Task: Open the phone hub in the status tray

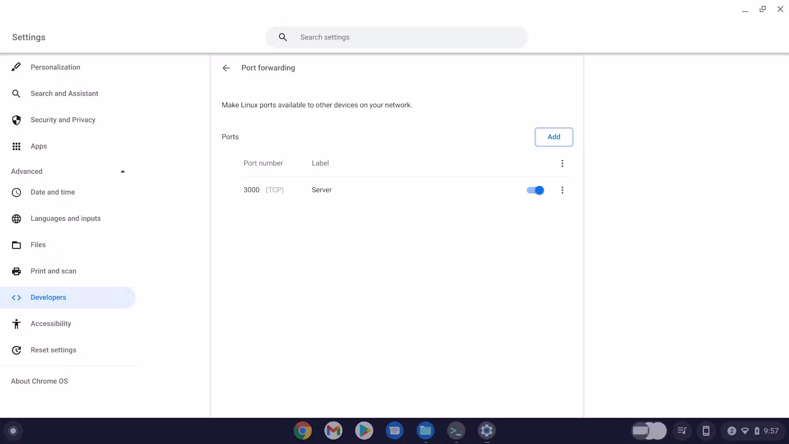Action: point(706,430)
